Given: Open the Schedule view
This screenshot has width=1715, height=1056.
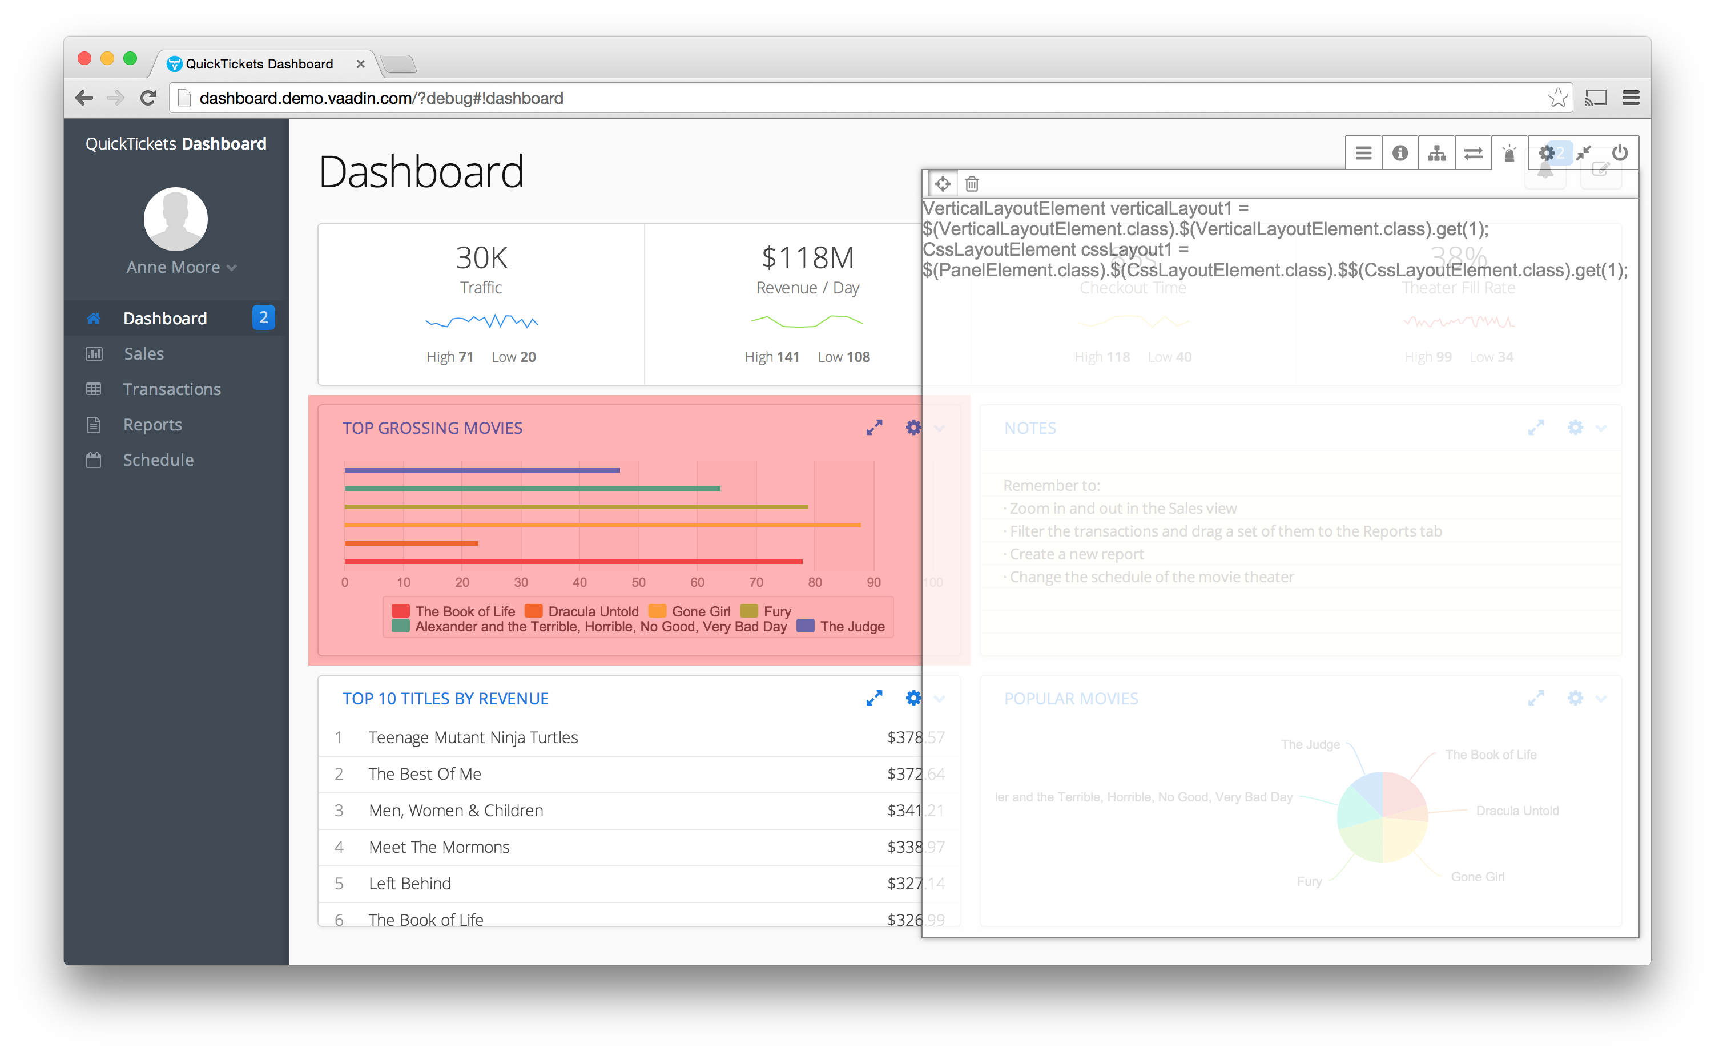Looking at the screenshot, I should tap(158, 460).
